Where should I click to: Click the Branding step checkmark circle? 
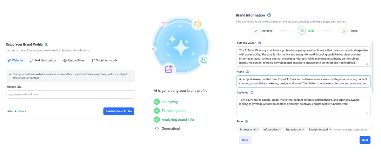click(256, 31)
